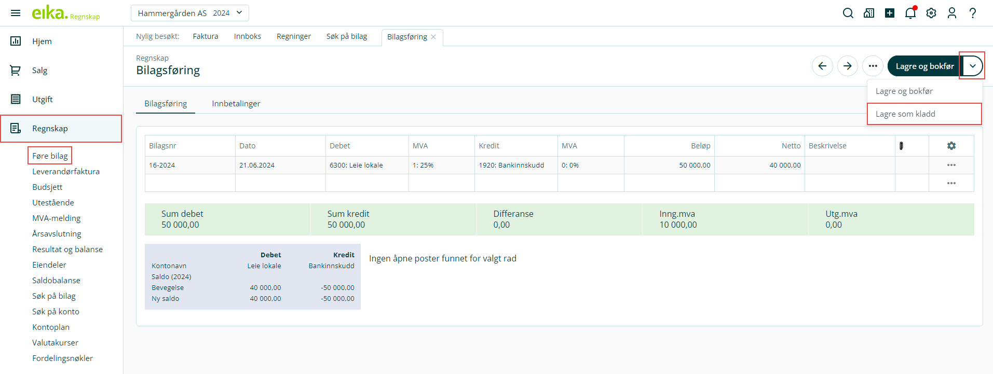Click empty Beskrivelse cell of voucher 16-2024
Viewport: 993px width, 374px height.
pos(850,165)
